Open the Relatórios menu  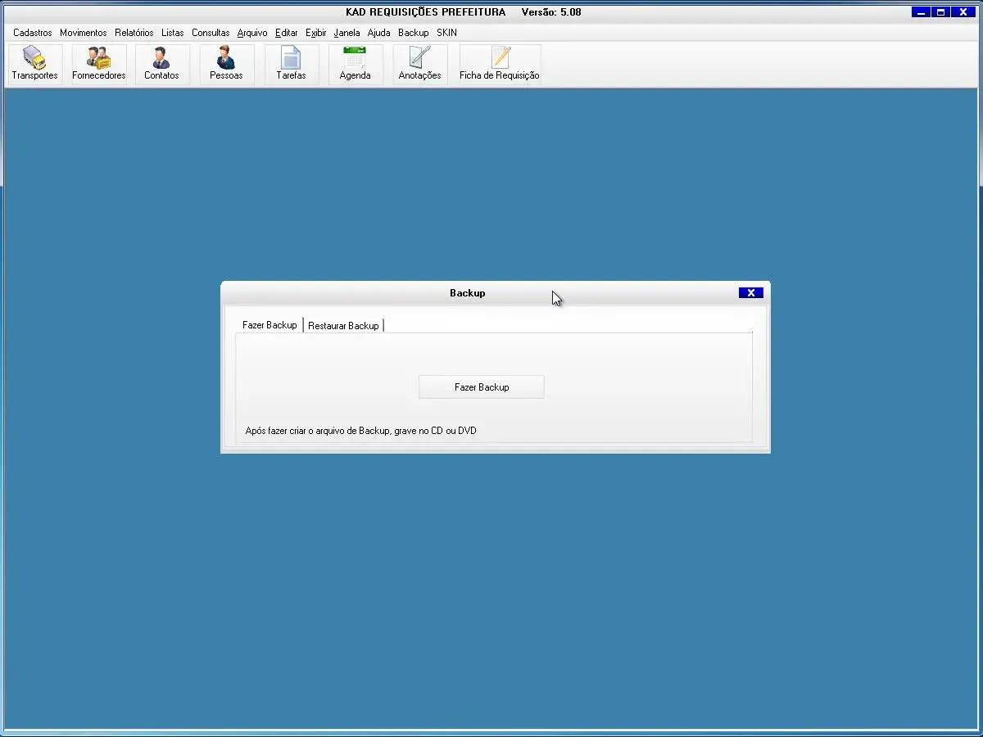click(134, 33)
